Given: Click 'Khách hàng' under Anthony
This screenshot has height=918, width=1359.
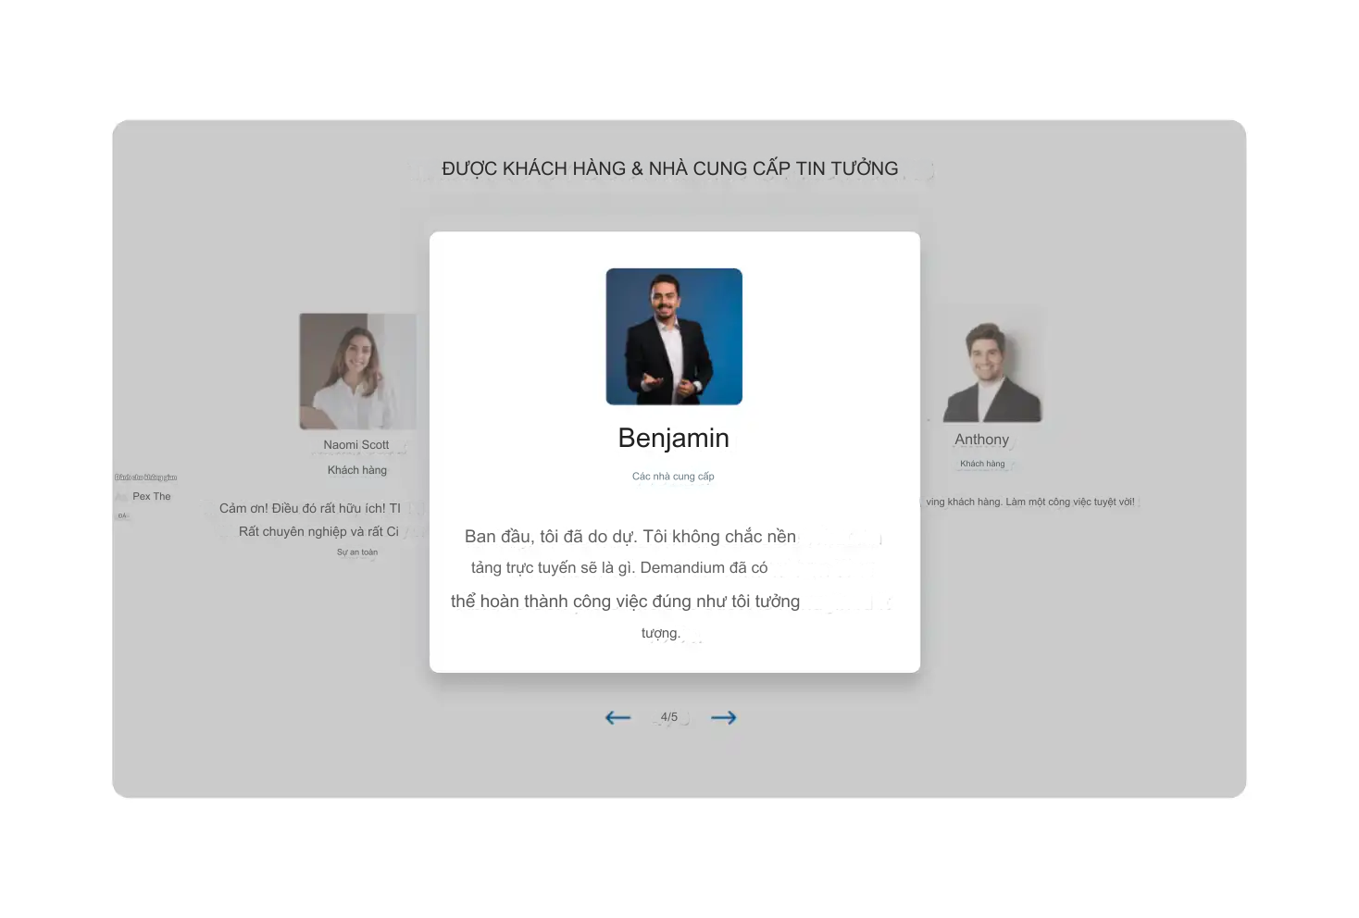Looking at the screenshot, I should point(982,464).
